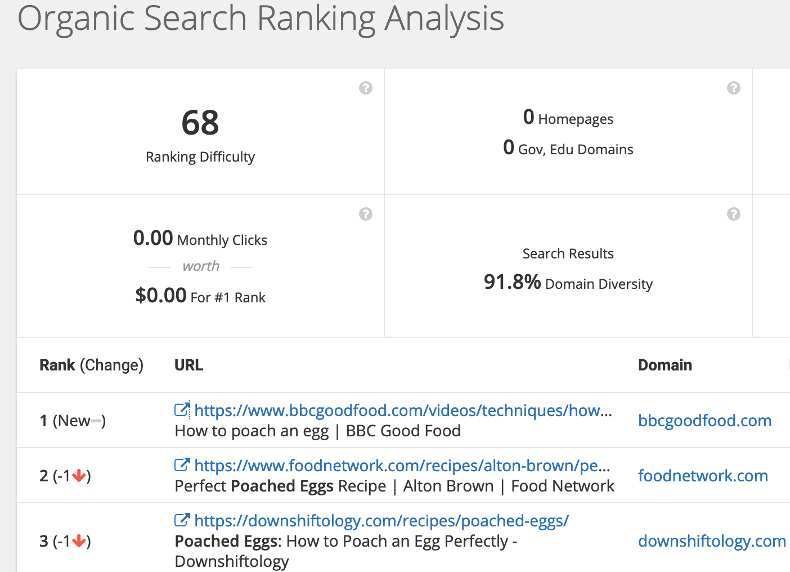
Task: Open help icon for Ranking Difficulty card
Action: click(366, 88)
